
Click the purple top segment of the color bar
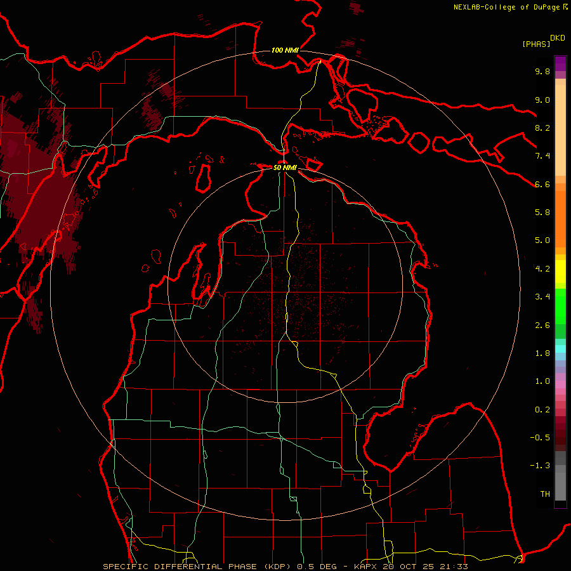point(560,63)
